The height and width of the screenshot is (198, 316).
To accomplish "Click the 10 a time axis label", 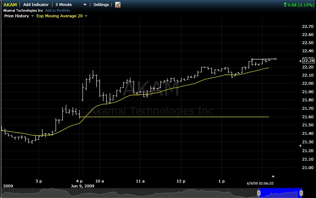I will tap(100, 181).
